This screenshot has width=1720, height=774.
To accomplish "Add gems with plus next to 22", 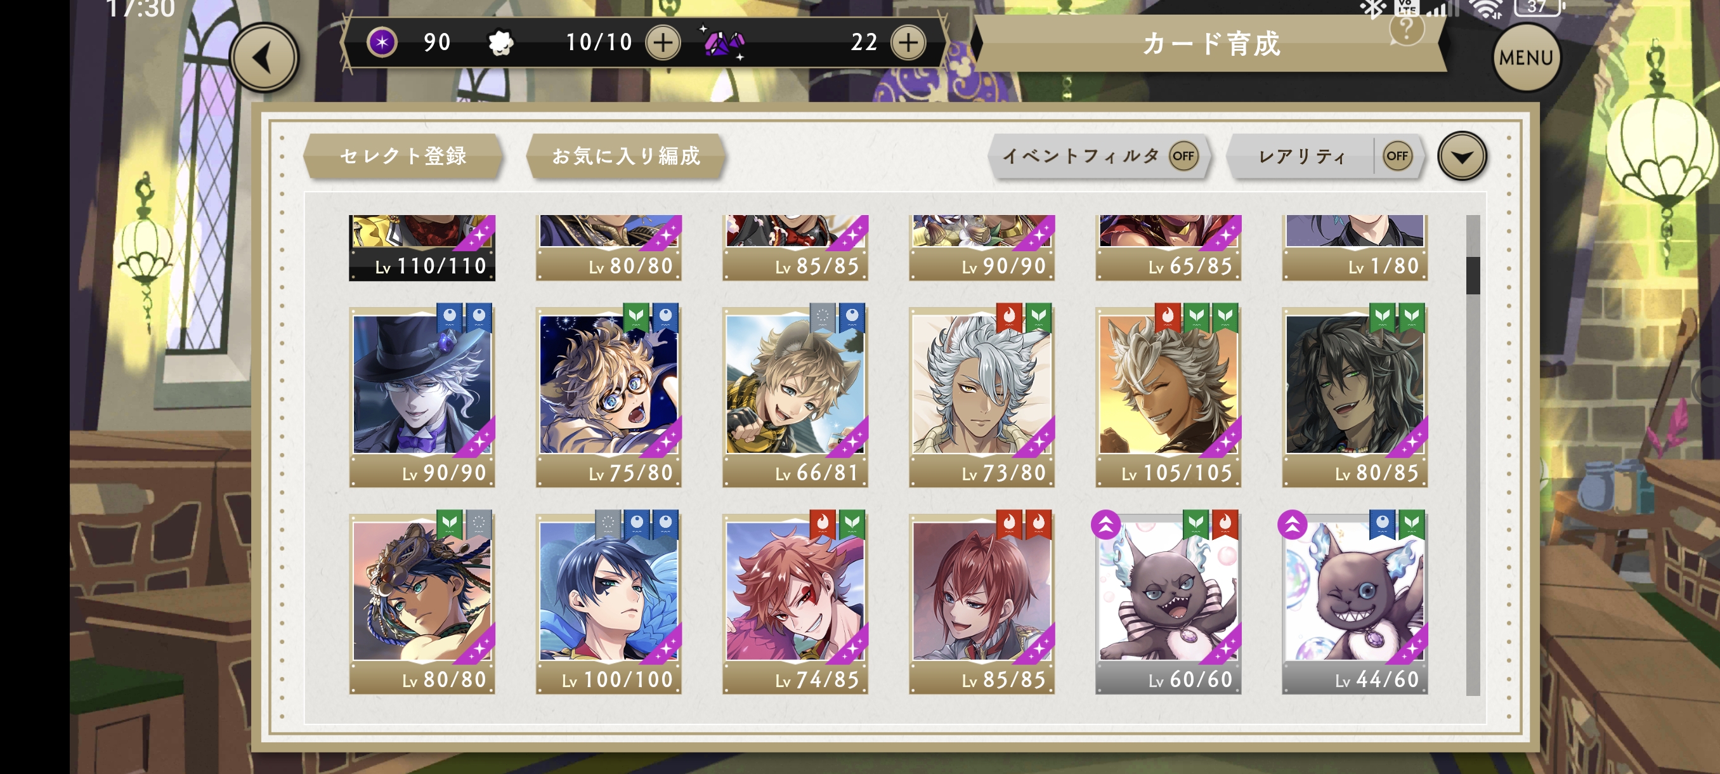I will 909,43.
